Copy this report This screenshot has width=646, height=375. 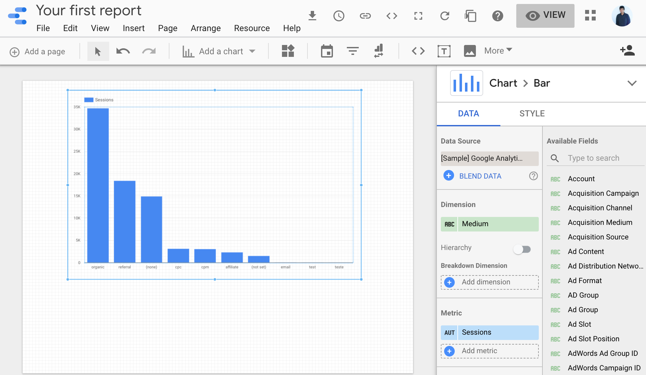tap(471, 16)
